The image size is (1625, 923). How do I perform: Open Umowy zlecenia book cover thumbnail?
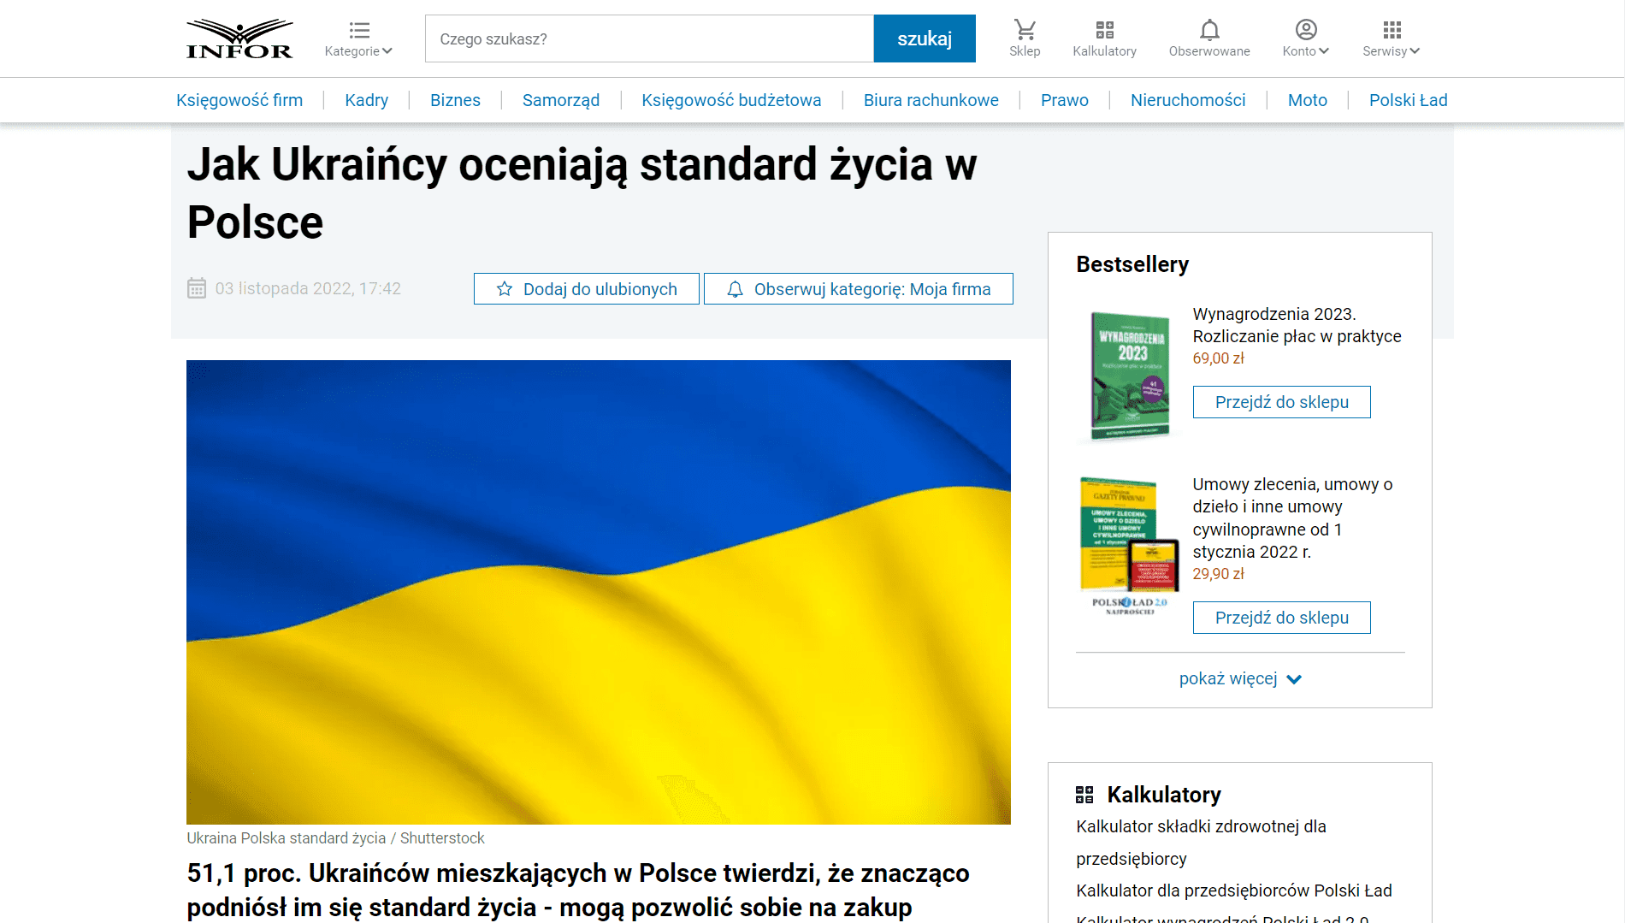[x=1129, y=546]
